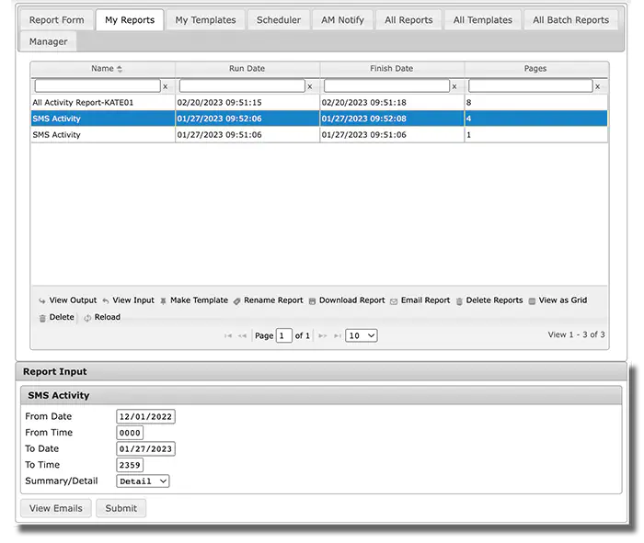Click the View Emails button
Screen dimensions: 644x543
tap(56, 508)
